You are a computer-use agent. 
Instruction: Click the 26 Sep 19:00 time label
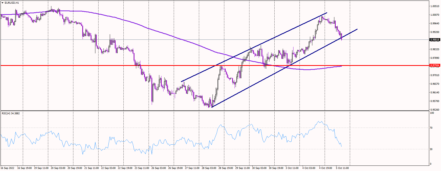[175, 168]
